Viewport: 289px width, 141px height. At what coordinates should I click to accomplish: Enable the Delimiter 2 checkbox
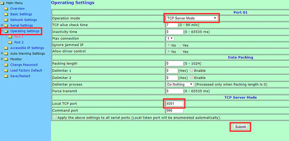tap(192, 77)
